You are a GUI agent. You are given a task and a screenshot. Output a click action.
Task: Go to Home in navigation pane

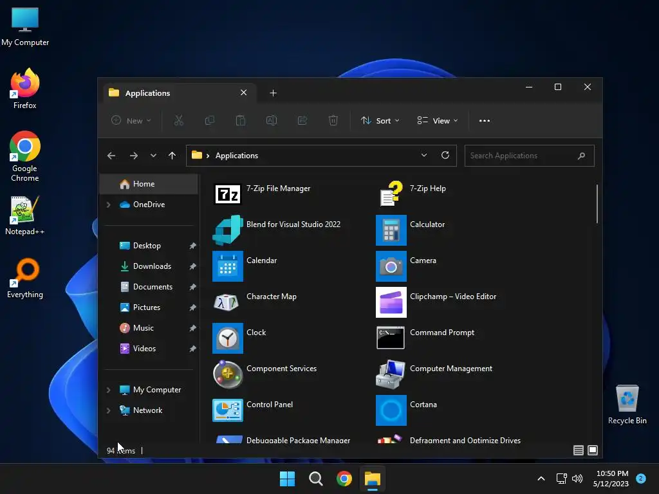pyautogui.click(x=149, y=184)
